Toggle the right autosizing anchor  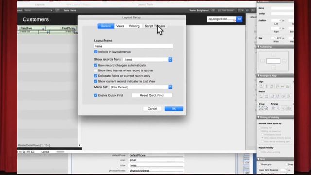click(x=284, y=61)
